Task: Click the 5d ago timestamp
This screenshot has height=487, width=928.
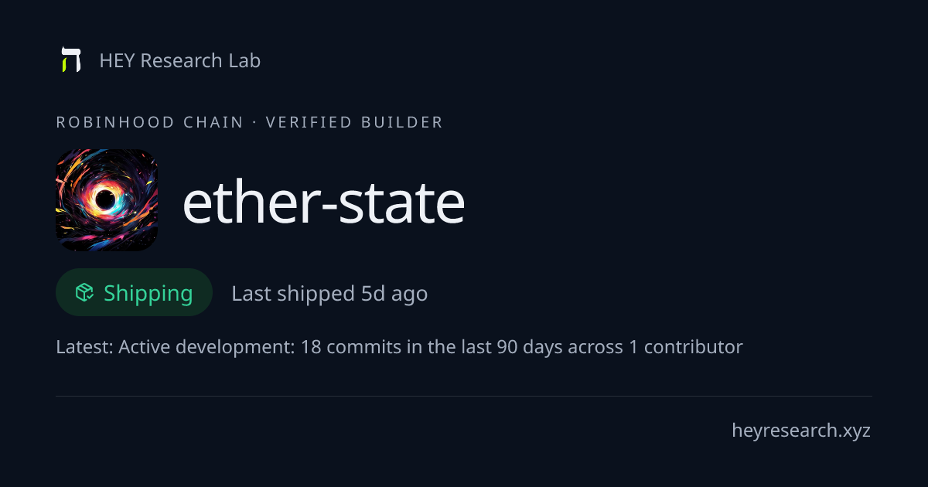Action: (x=394, y=294)
